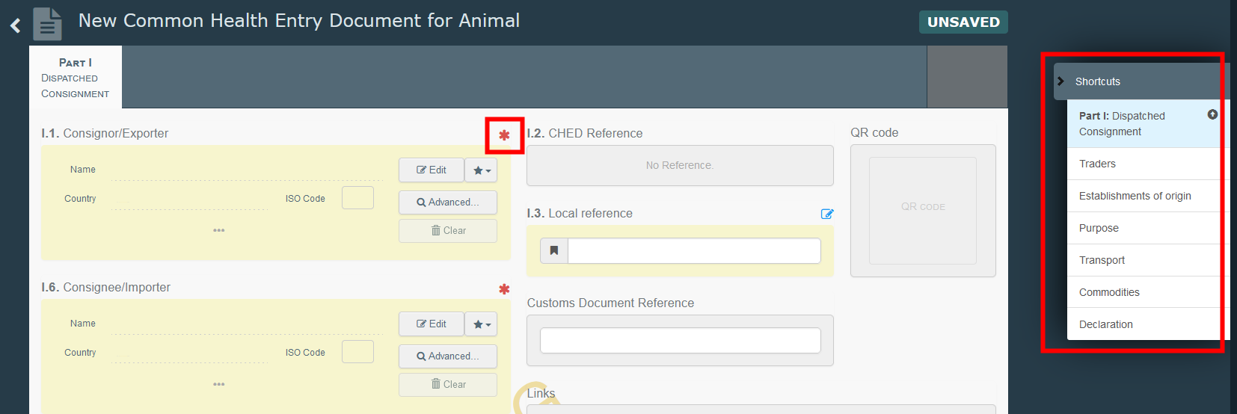Screen dimensions: 1237x414
Task: Open Advanced search for Consignor/Exporter
Action: [448, 203]
